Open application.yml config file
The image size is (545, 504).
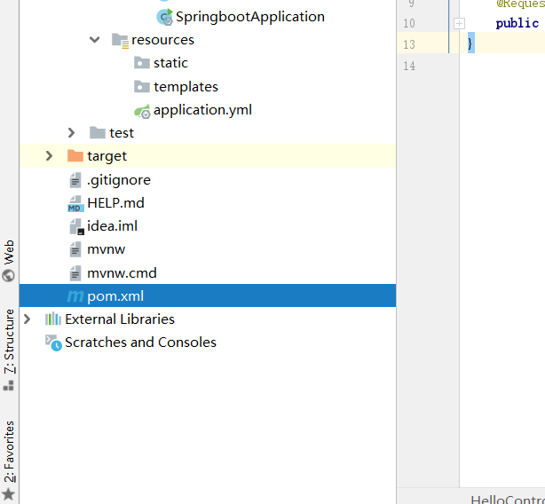tap(202, 110)
